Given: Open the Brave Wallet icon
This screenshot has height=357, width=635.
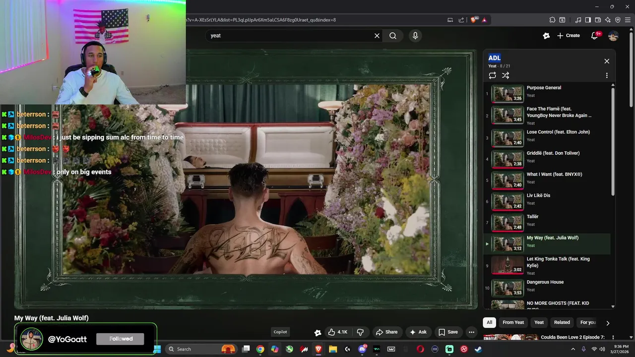Looking at the screenshot, I should click(x=598, y=20).
